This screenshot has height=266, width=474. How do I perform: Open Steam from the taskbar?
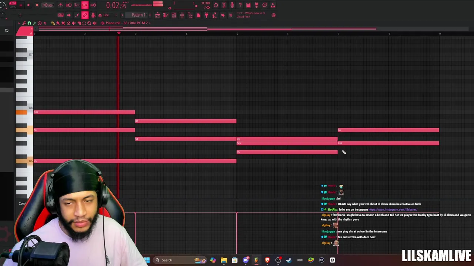pyautogui.click(x=289, y=260)
